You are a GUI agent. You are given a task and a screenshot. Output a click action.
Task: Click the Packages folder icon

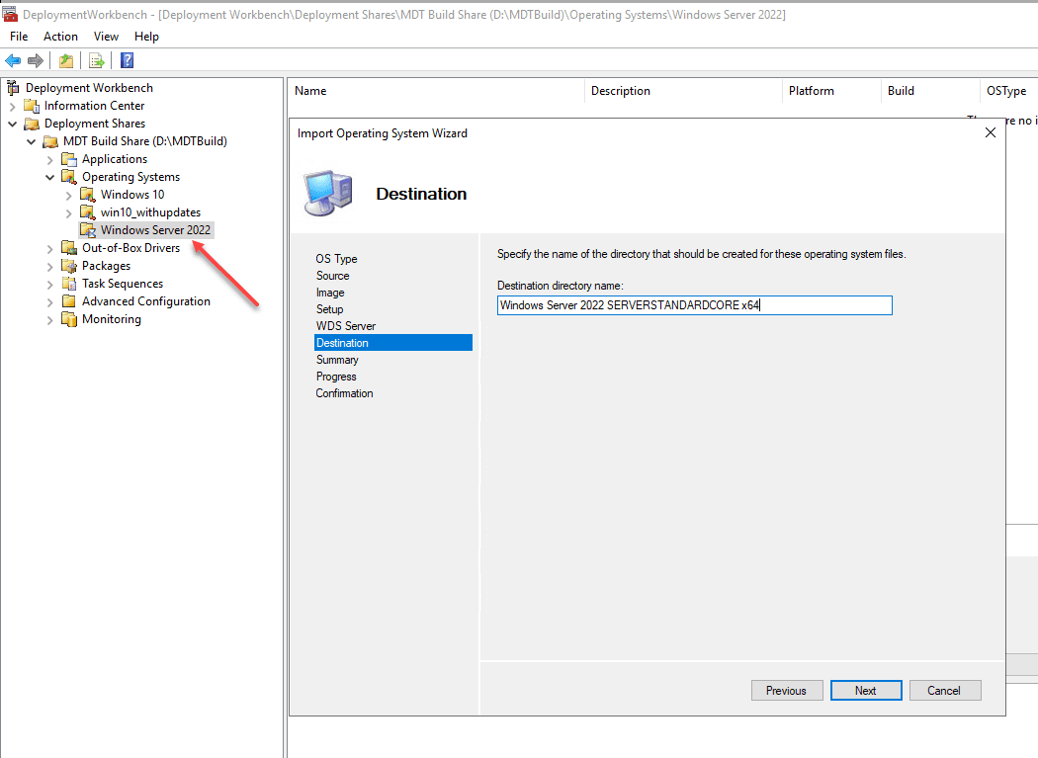(x=69, y=266)
